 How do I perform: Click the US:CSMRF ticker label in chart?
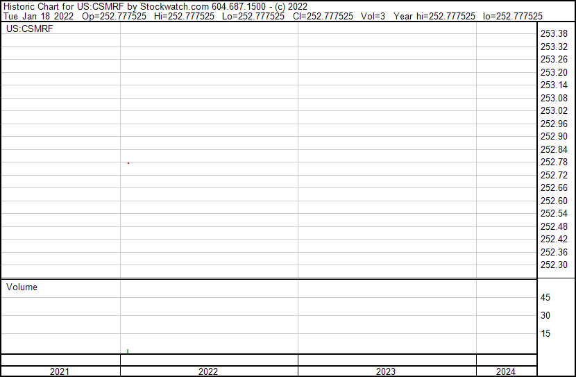[x=29, y=29]
